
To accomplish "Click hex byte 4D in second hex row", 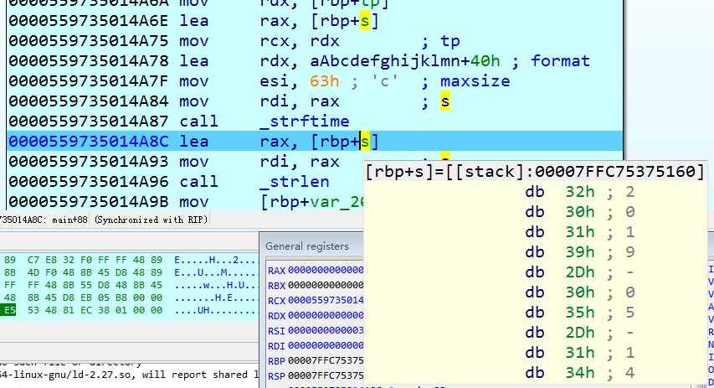I will (33, 272).
